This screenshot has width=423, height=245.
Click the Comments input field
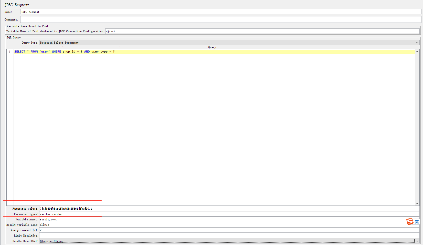pyautogui.click(x=220, y=19)
